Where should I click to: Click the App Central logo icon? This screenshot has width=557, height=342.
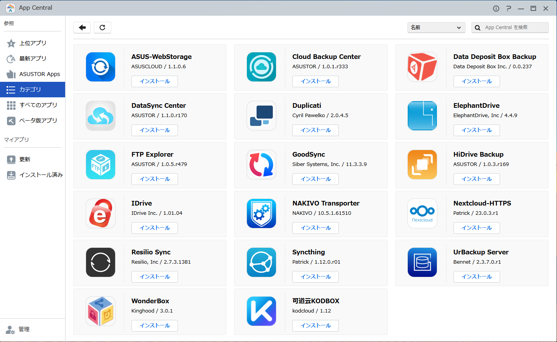pos(10,8)
